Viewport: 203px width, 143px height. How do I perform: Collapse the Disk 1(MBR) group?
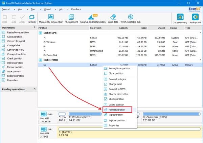coord(200,60)
